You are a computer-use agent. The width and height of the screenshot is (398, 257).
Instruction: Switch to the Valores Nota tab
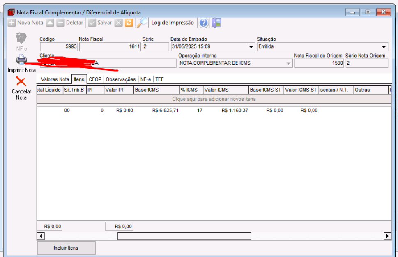[x=55, y=79]
